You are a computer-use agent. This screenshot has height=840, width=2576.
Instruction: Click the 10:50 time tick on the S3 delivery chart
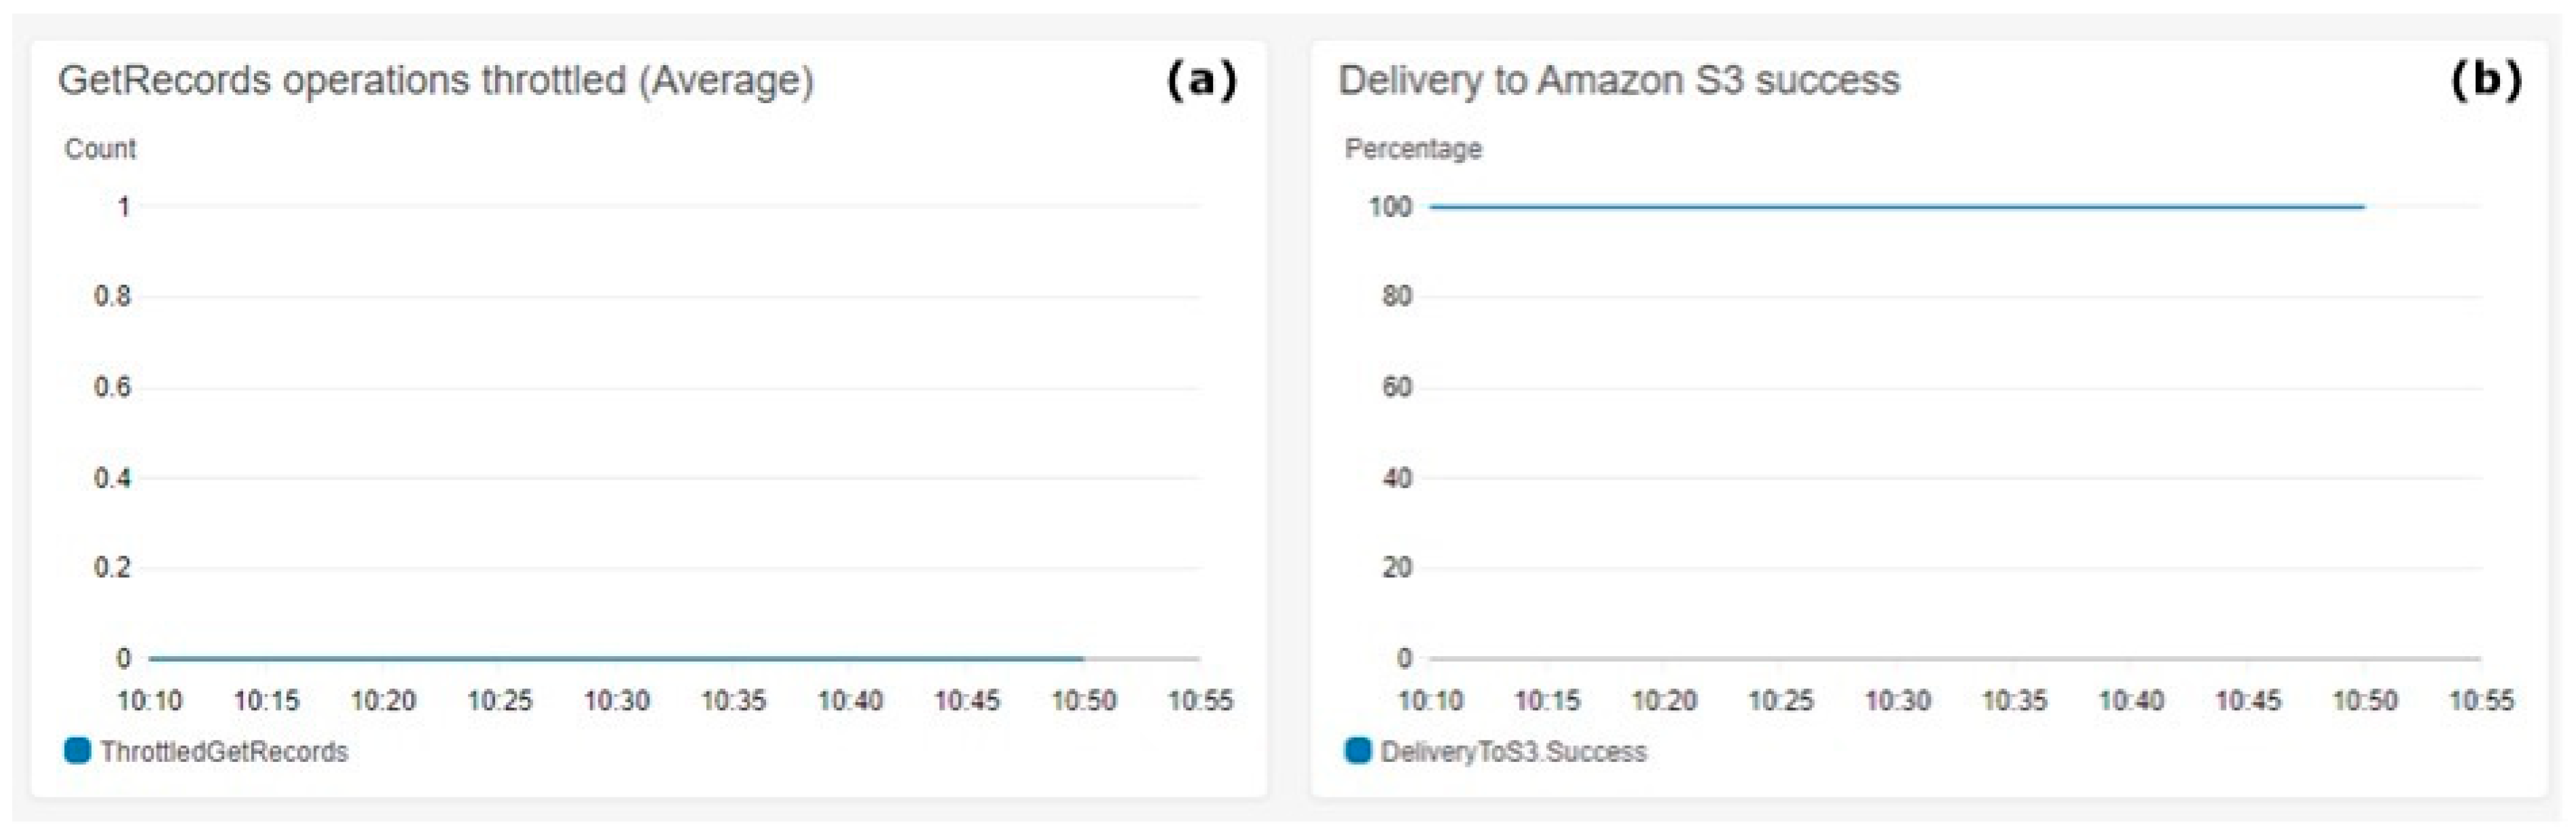click(x=2364, y=701)
